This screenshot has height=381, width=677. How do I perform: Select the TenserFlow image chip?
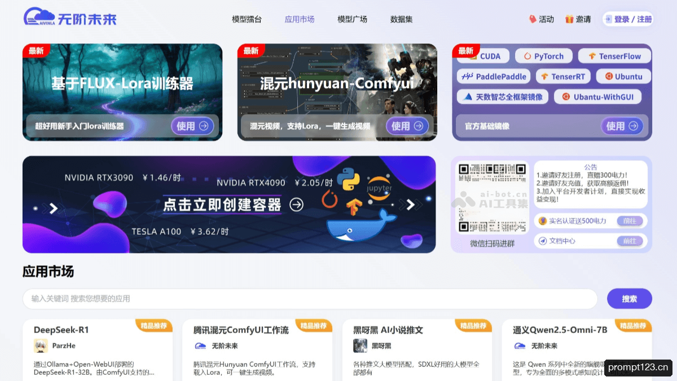pos(614,56)
